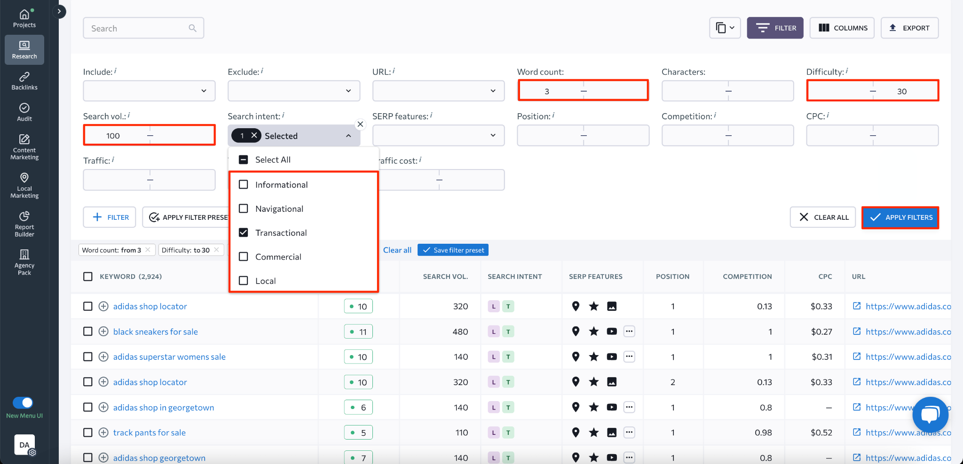The width and height of the screenshot is (963, 464).
Task: Go to Projects in the sidebar
Action: (24, 18)
